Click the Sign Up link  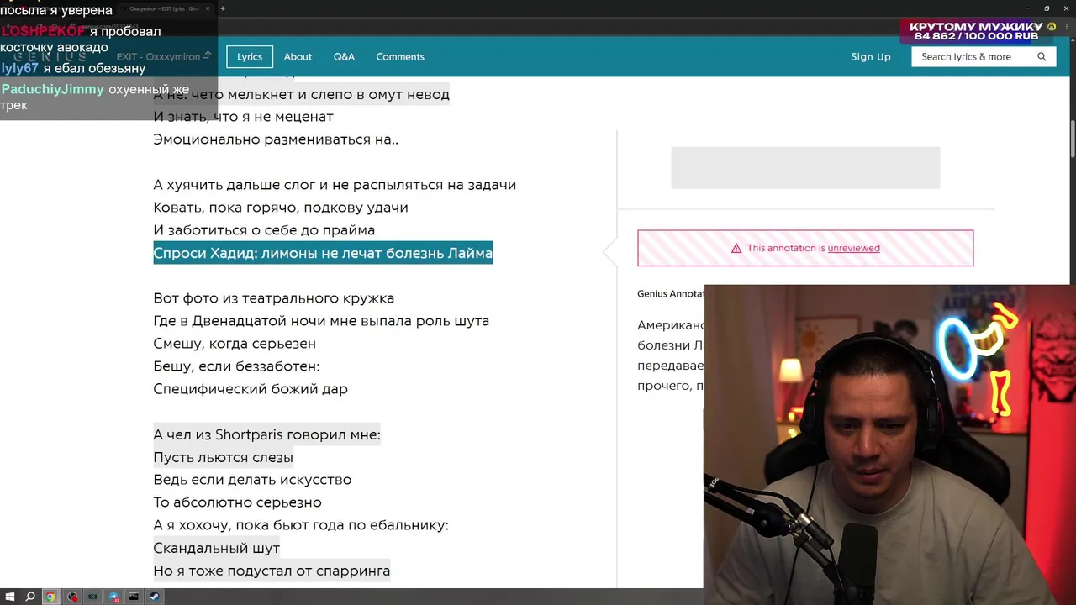click(x=871, y=56)
